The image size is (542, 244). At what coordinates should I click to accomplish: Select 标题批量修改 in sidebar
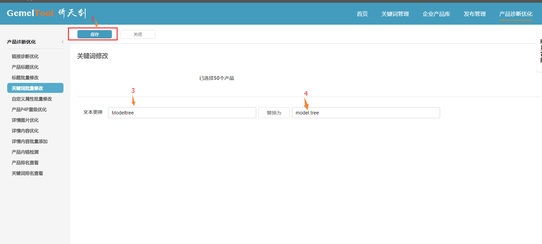tap(25, 77)
